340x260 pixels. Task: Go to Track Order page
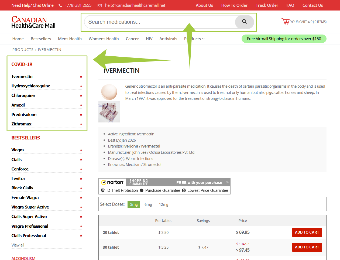coord(267,5)
